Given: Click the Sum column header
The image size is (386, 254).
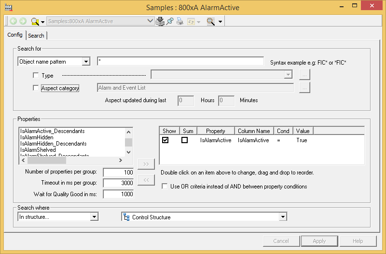Looking at the screenshot, I should click(x=188, y=131).
